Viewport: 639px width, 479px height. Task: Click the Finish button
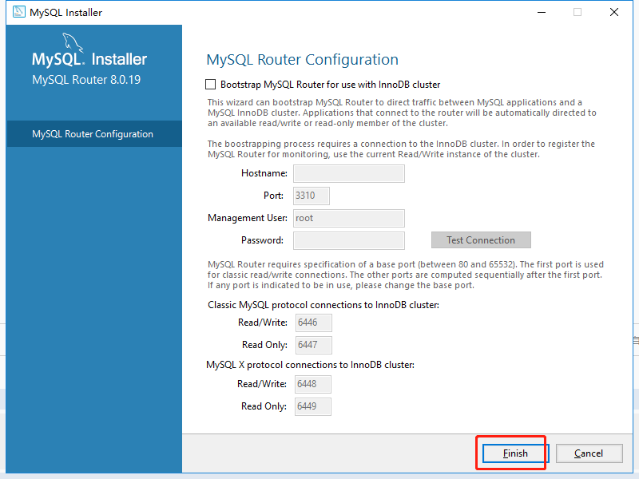[x=515, y=453]
